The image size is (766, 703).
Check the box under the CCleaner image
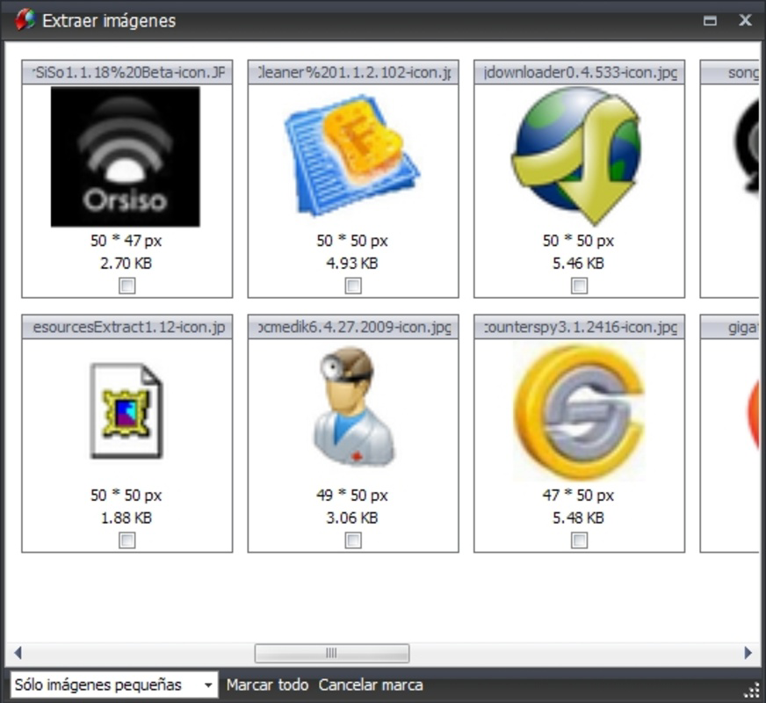[351, 285]
